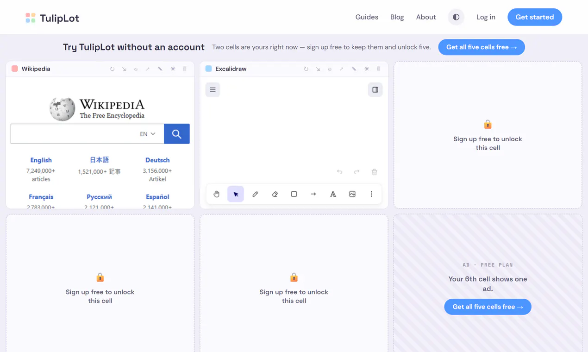588x352 pixels.
Task: Open Русский Wikipedia link
Action: pyautogui.click(x=99, y=197)
